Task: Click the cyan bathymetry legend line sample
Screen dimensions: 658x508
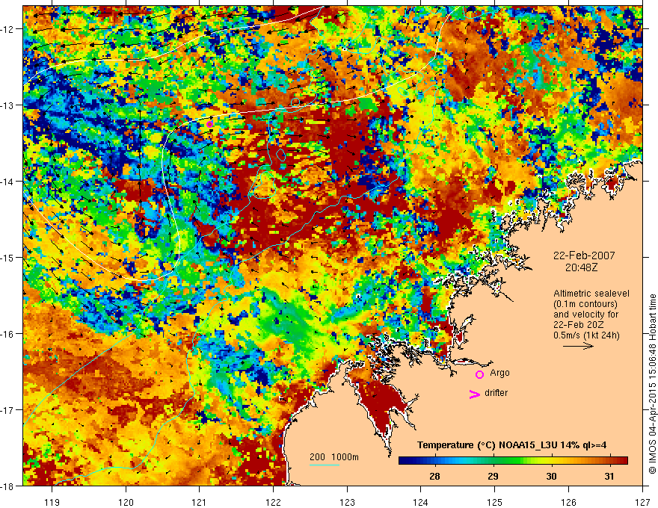Action: 325,465
